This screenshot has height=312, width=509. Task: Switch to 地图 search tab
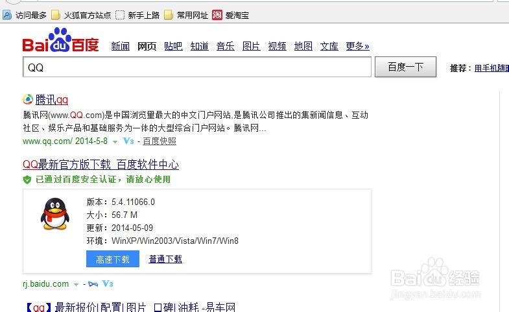click(x=303, y=46)
